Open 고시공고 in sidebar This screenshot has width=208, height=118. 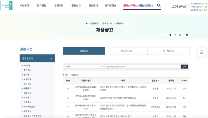[x=28, y=97]
